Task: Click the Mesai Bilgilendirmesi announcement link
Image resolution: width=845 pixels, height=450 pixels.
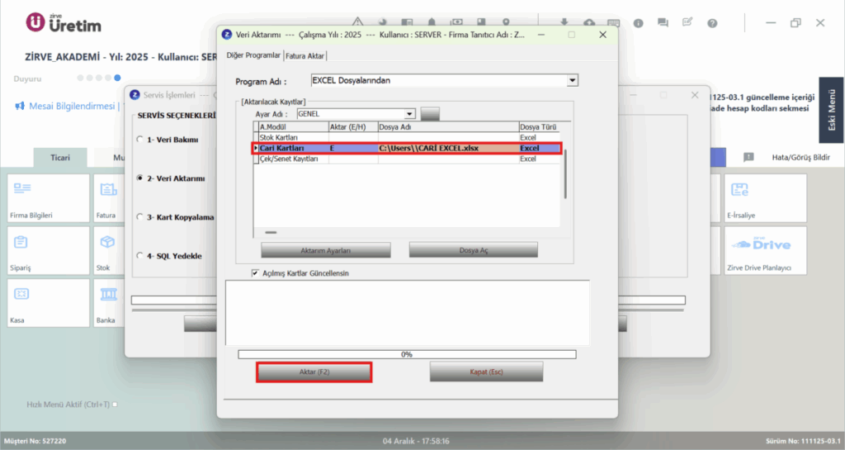Action: [72, 107]
